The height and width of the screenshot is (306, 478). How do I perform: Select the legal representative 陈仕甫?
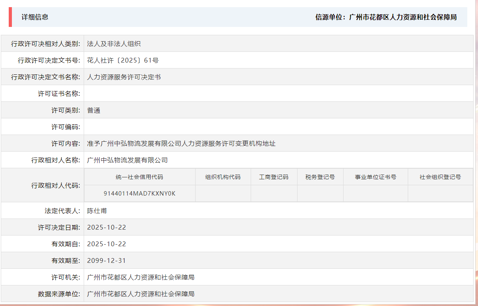(x=96, y=210)
